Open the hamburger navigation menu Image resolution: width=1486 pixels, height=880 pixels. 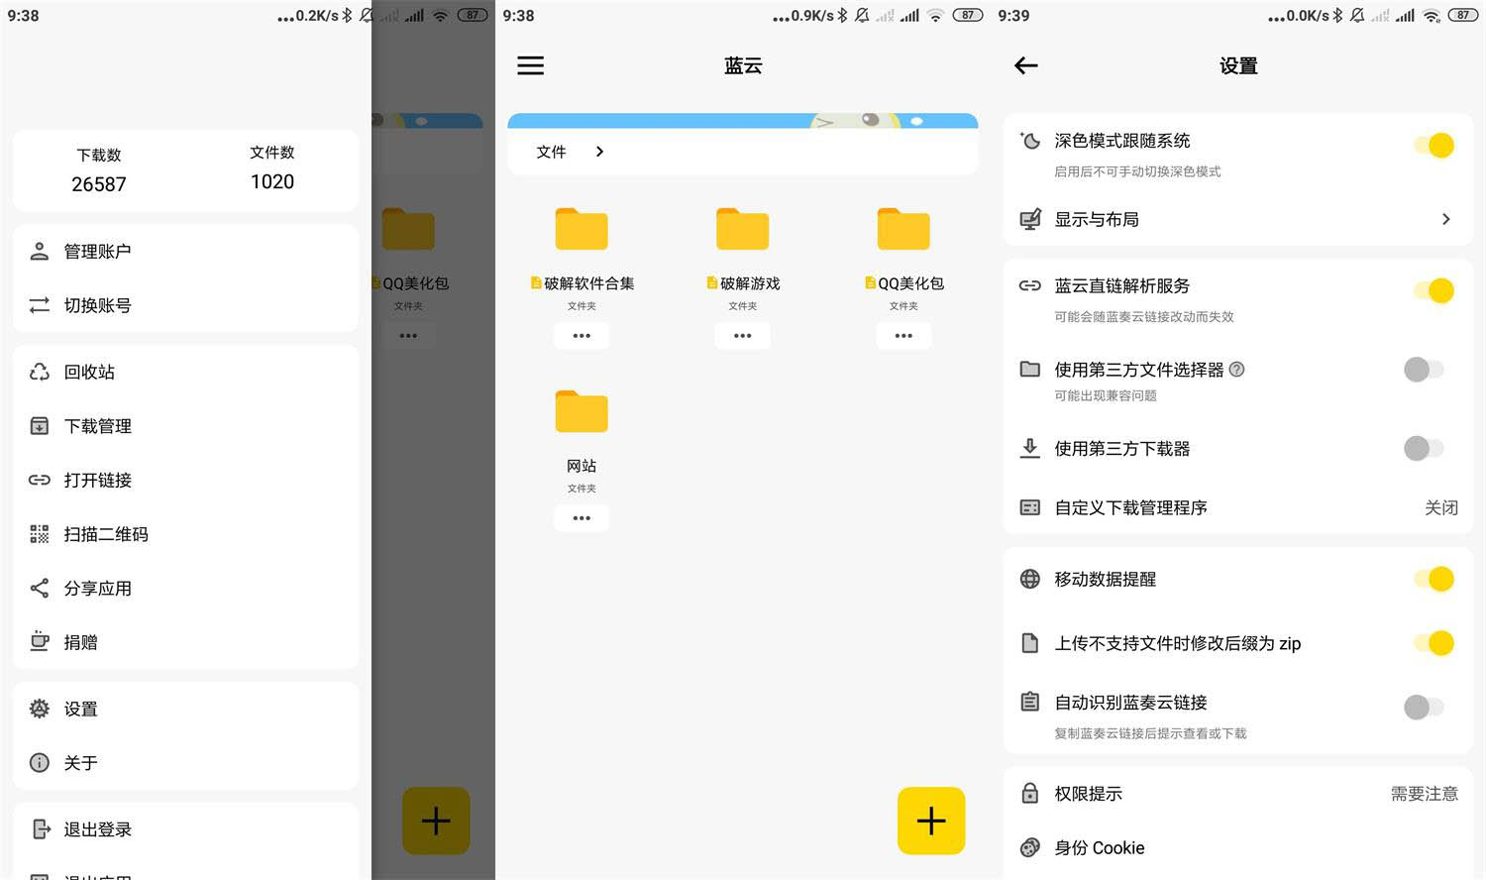(x=530, y=65)
